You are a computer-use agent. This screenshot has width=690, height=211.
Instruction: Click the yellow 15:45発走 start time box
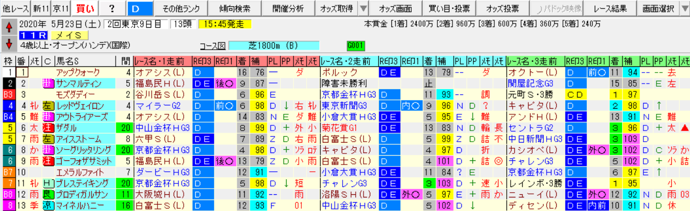(x=224, y=24)
